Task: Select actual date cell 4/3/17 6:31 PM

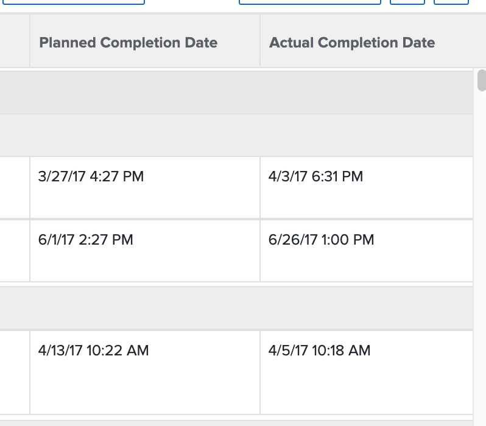Action: tap(315, 177)
